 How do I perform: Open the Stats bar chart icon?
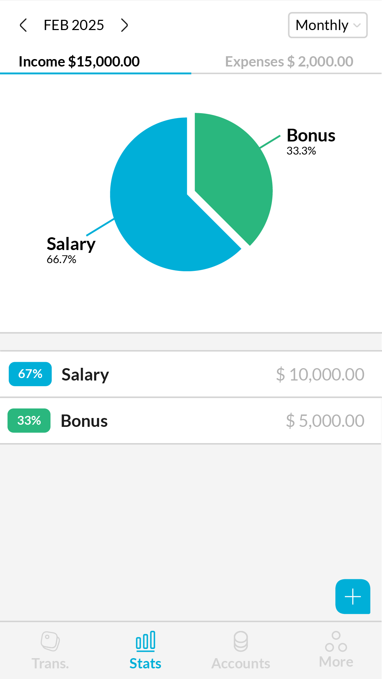pos(145,641)
